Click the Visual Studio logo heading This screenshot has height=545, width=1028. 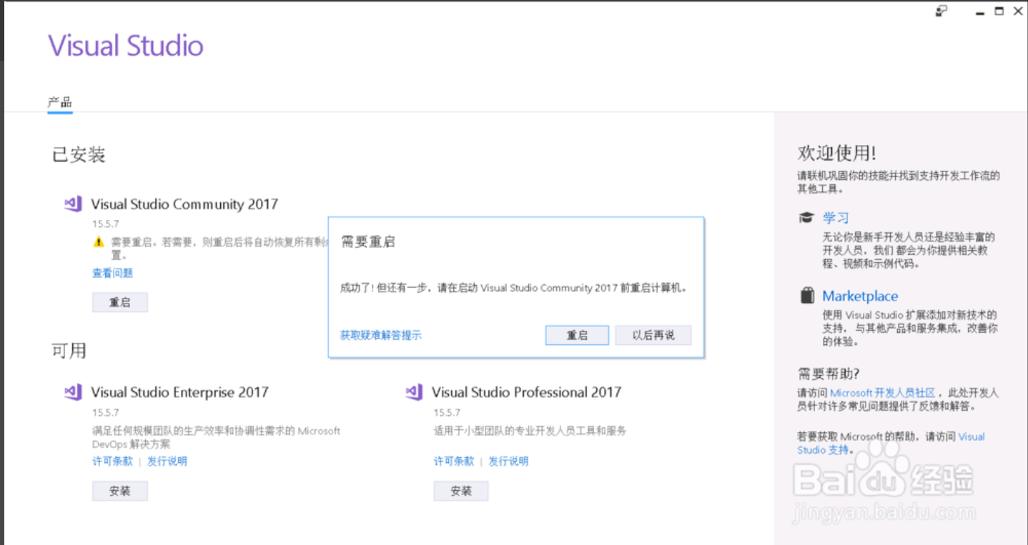[x=126, y=45]
